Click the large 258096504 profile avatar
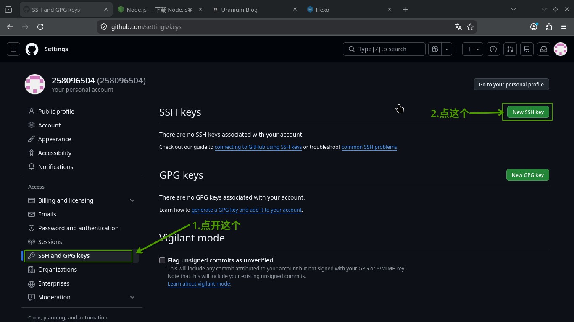 tap(35, 84)
